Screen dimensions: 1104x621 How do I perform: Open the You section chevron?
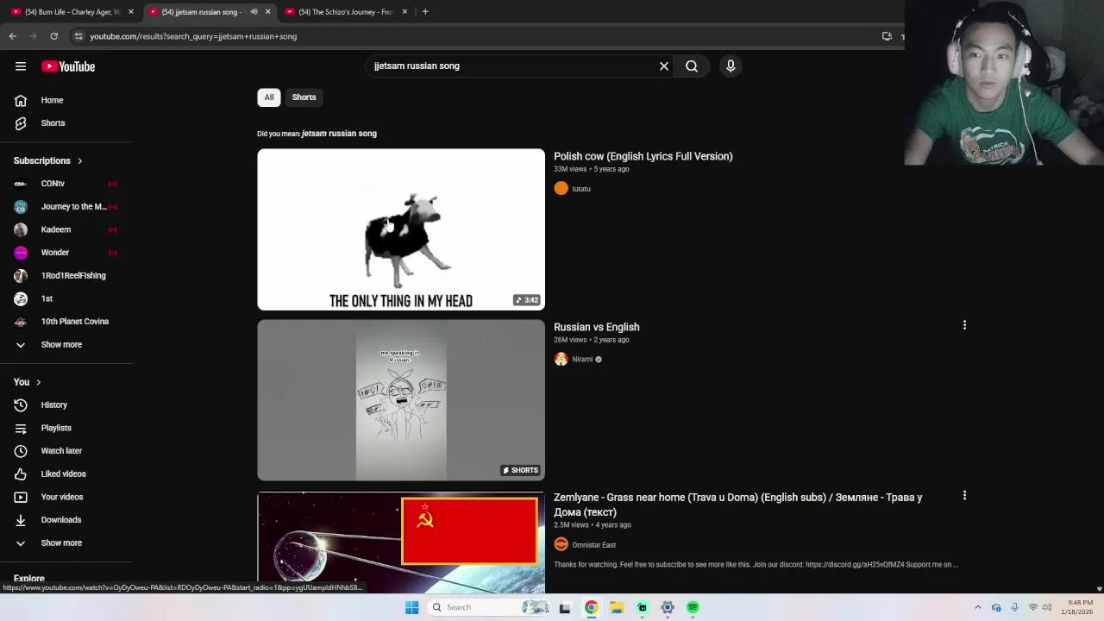(x=38, y=382)
